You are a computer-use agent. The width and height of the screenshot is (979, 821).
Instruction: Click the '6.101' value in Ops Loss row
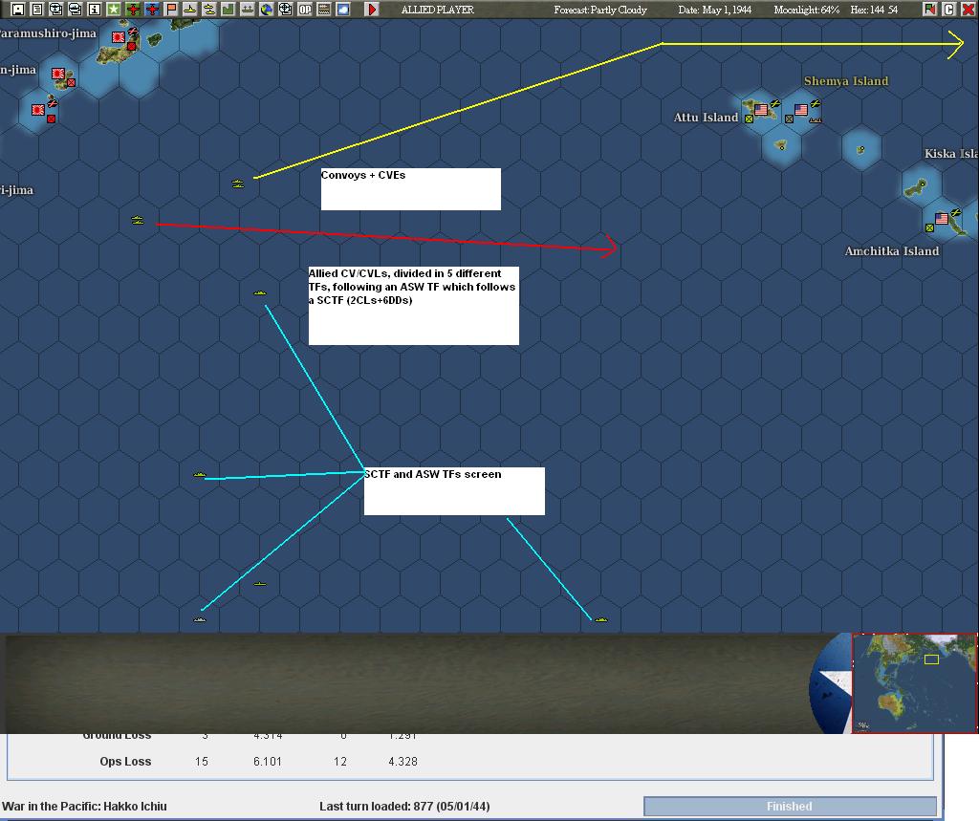coord(268,761)
